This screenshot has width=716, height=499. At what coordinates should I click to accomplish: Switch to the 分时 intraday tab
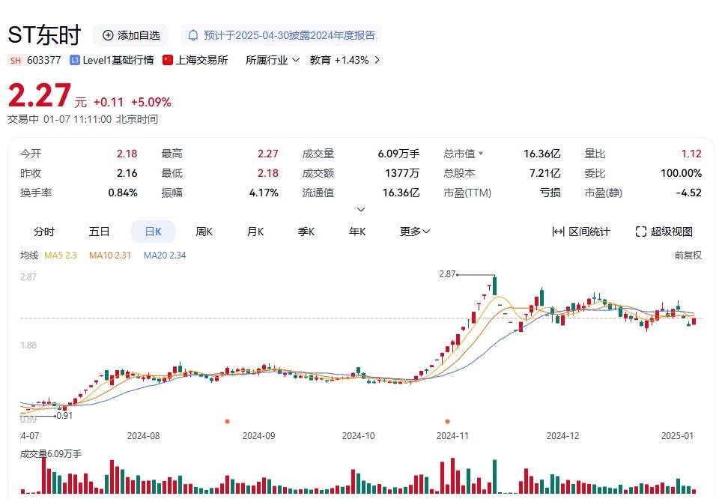[45, 232]
